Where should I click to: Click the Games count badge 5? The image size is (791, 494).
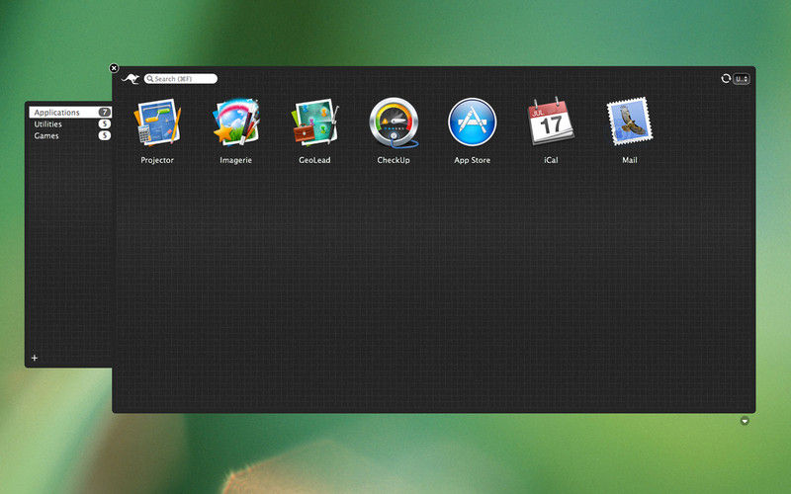coord(105,135)
